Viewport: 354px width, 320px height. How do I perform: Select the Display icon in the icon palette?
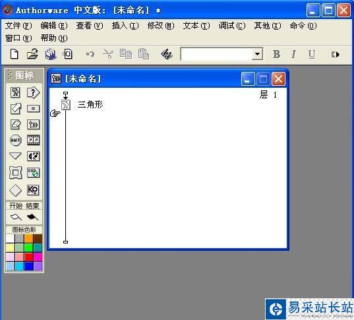tap(15, 92)
